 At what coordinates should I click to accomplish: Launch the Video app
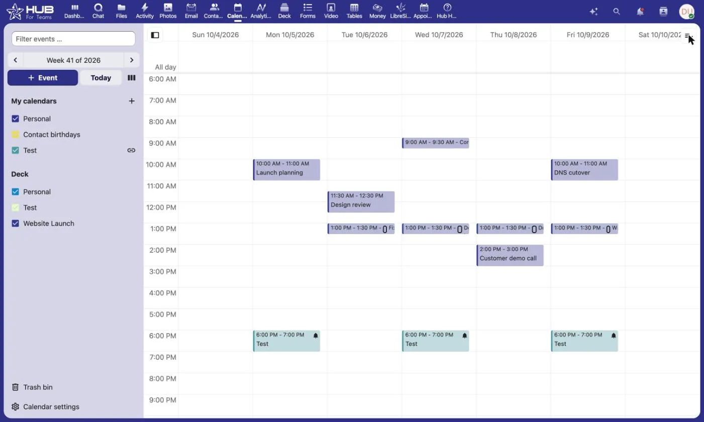click(x=331, y=11)
